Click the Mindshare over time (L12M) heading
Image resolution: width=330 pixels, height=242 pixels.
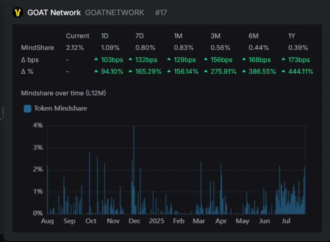tap(64, 93)
